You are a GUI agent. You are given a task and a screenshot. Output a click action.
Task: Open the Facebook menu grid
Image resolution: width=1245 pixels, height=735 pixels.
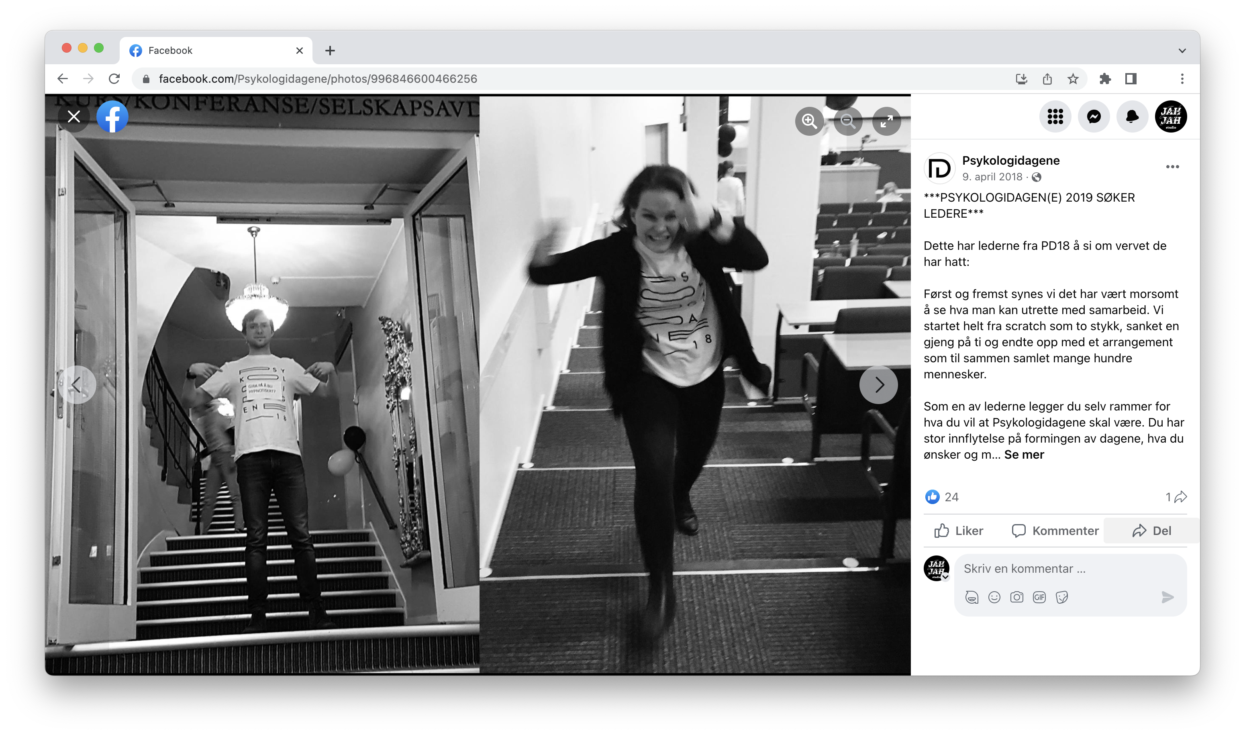tap(1055, 117)
